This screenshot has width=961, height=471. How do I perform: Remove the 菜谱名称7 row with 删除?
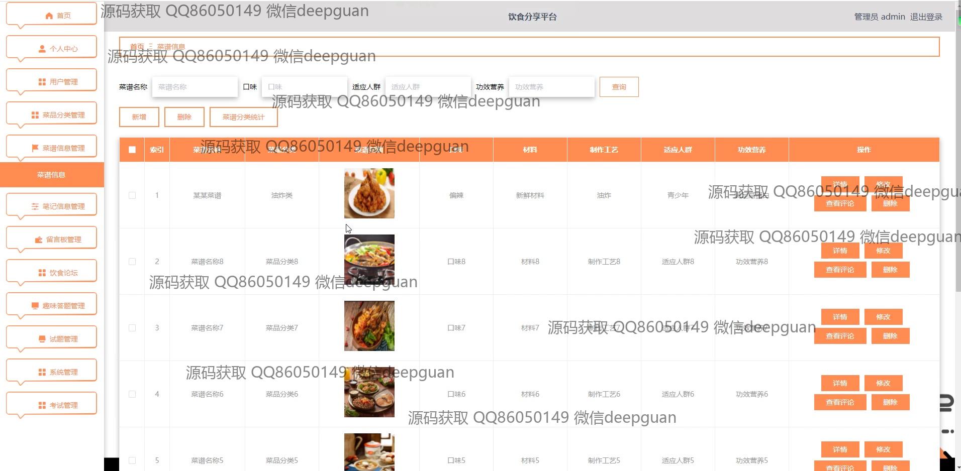pyautogui.click(x=890, y=336)
